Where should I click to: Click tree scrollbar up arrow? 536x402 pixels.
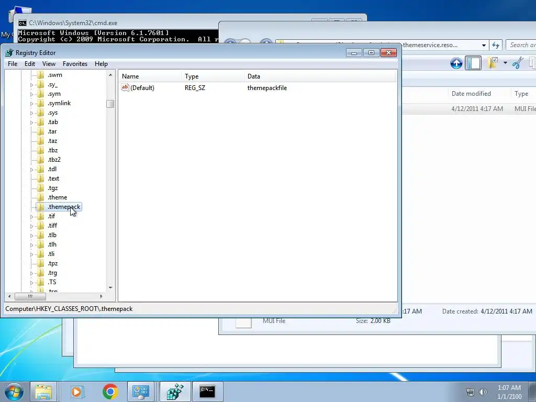click(110, 74)
